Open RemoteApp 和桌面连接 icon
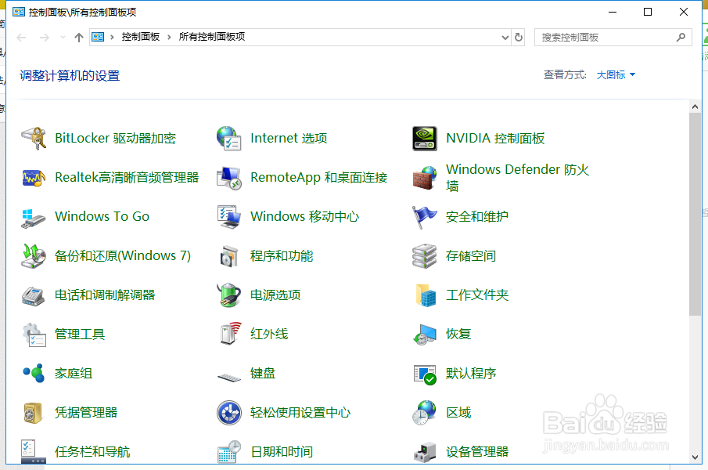Viewport: 708px width, 470px height. pos(229,178)
